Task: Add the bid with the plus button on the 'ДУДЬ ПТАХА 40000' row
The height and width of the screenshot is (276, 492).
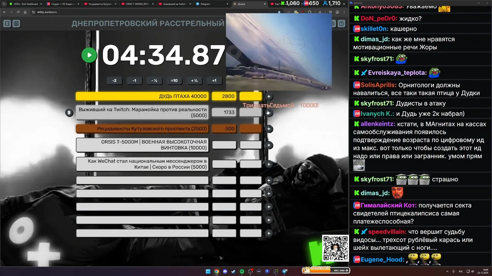Action: coord(269,97)
